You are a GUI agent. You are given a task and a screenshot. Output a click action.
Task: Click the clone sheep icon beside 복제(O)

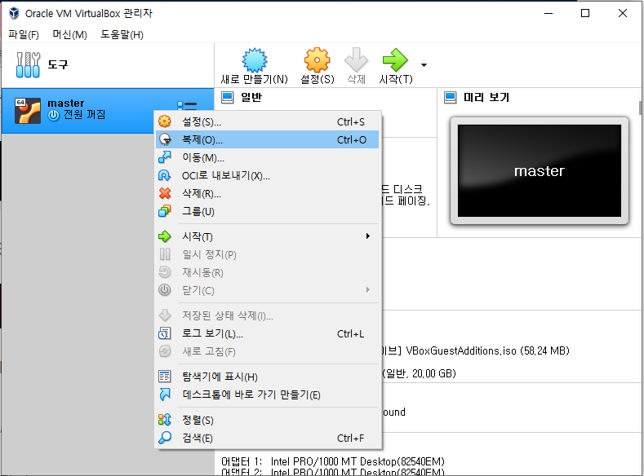click(x=165, y=139)
